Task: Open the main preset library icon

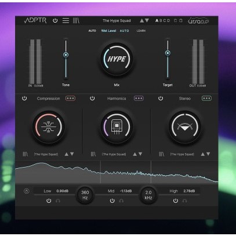Action: pos(76,20)
